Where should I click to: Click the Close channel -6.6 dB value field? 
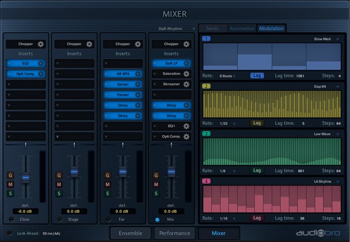tap(26, 211)
